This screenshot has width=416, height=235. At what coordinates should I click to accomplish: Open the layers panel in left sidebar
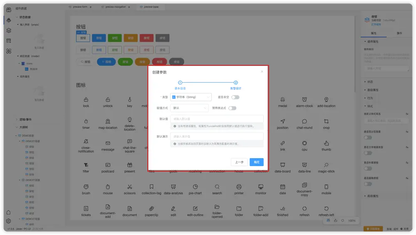pos(9,30)
